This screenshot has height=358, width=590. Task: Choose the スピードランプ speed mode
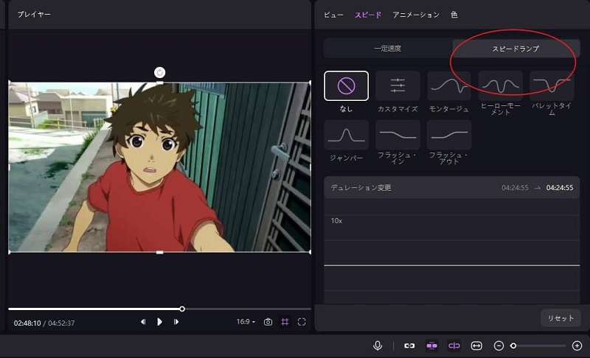[x=516, y=49]
